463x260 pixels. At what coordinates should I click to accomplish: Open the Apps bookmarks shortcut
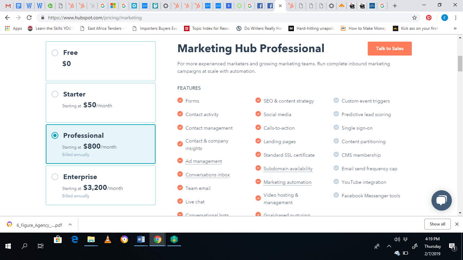14,28
